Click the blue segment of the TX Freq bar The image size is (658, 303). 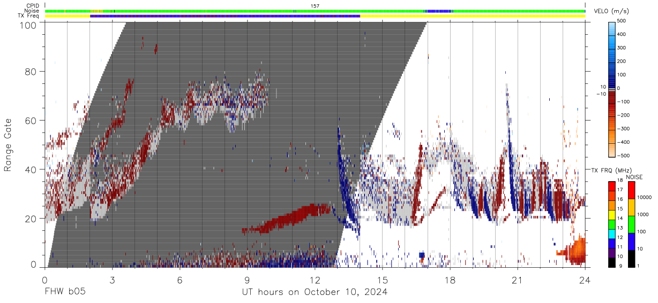225,16
